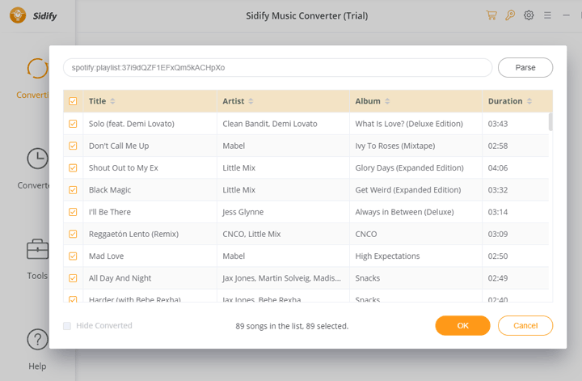Sort songs by Duration column arrows
The width and height of the screenshot is (582, 381).
tap(529, 101)
